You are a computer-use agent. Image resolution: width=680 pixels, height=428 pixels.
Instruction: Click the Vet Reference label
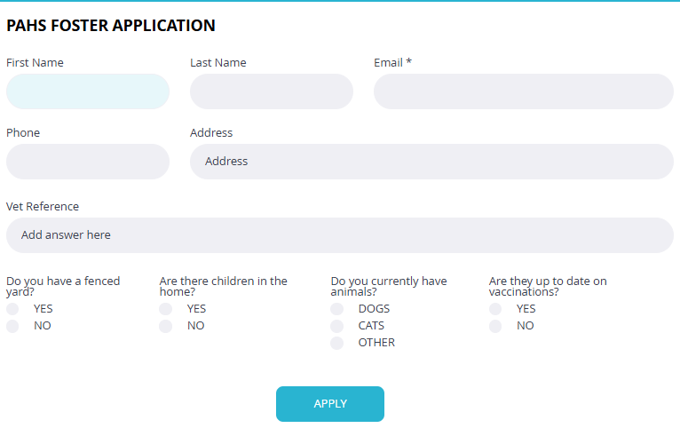coord(43,207)
